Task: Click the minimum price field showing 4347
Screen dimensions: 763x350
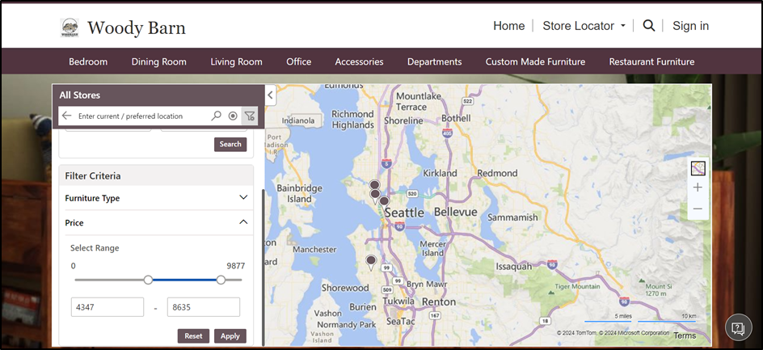Action: pos(107,307)
